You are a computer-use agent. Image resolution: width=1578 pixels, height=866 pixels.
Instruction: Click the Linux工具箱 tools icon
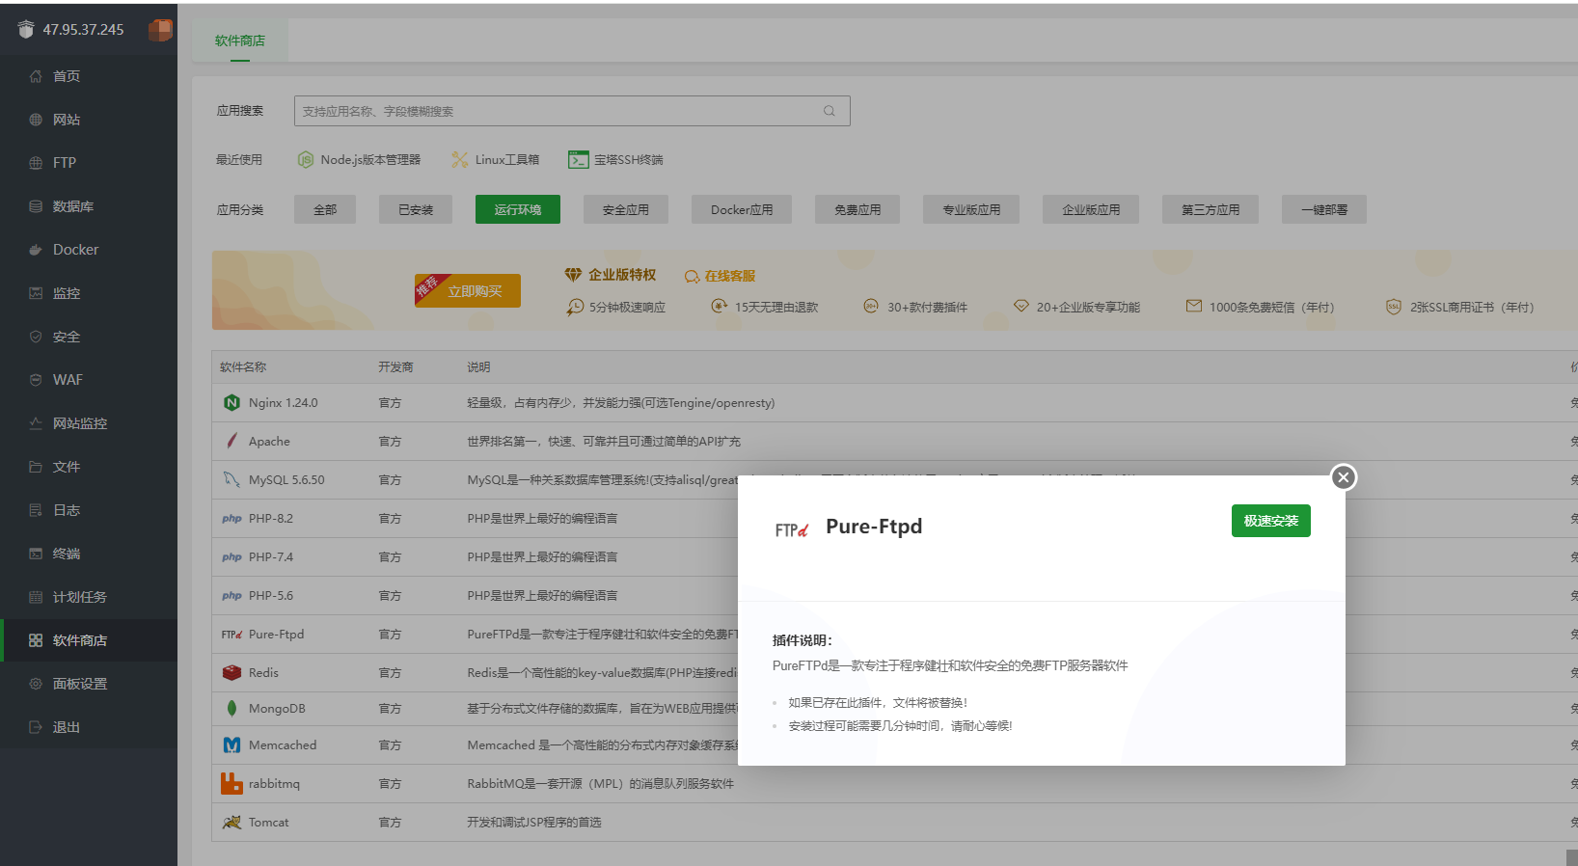[x=460, y=160]
